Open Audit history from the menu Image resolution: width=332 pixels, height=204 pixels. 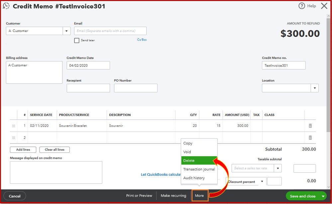[194, 178]
